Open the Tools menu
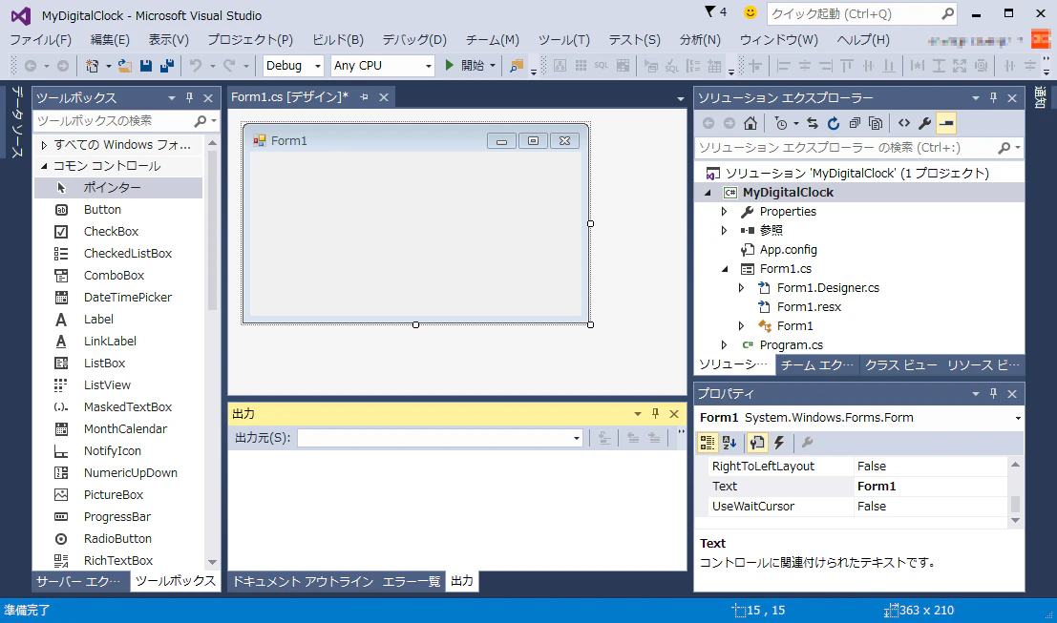 point(564,40)
